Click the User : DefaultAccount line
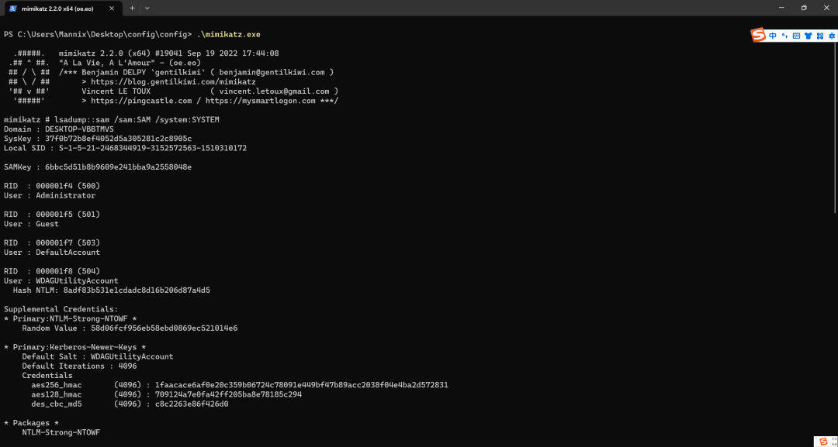838x447 pixels. tap(52, 252)
